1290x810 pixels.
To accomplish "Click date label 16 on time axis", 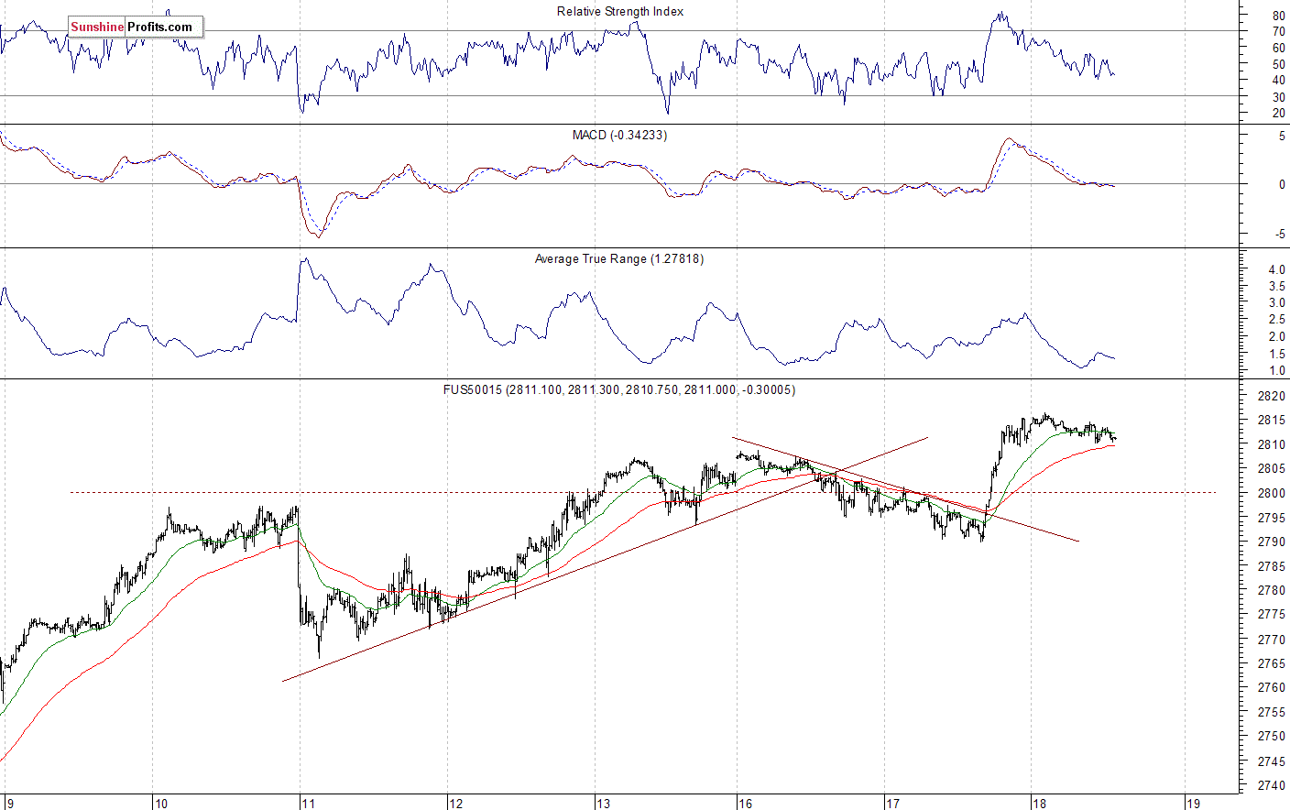I will (x=745, y=804).
